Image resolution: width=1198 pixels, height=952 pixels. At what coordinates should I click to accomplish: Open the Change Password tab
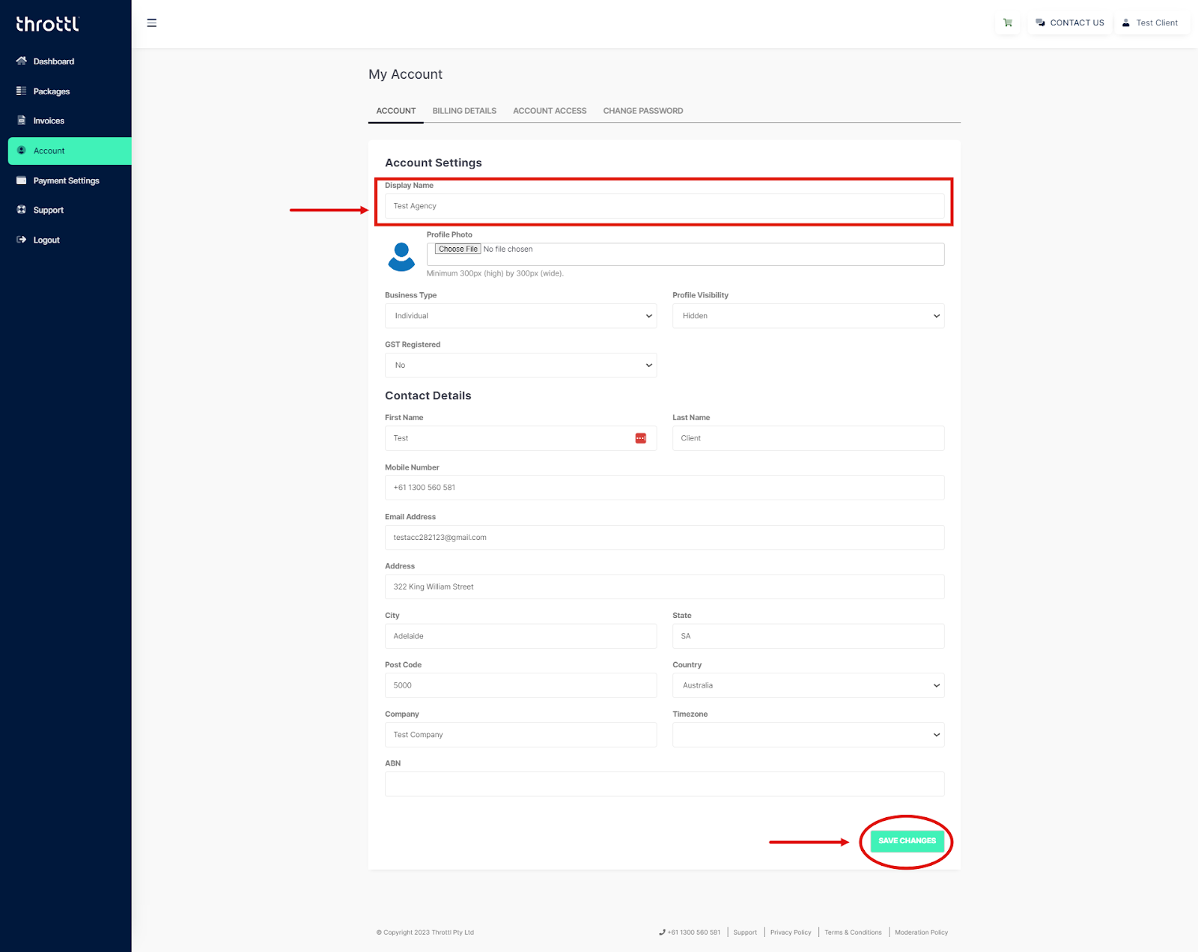642,110
